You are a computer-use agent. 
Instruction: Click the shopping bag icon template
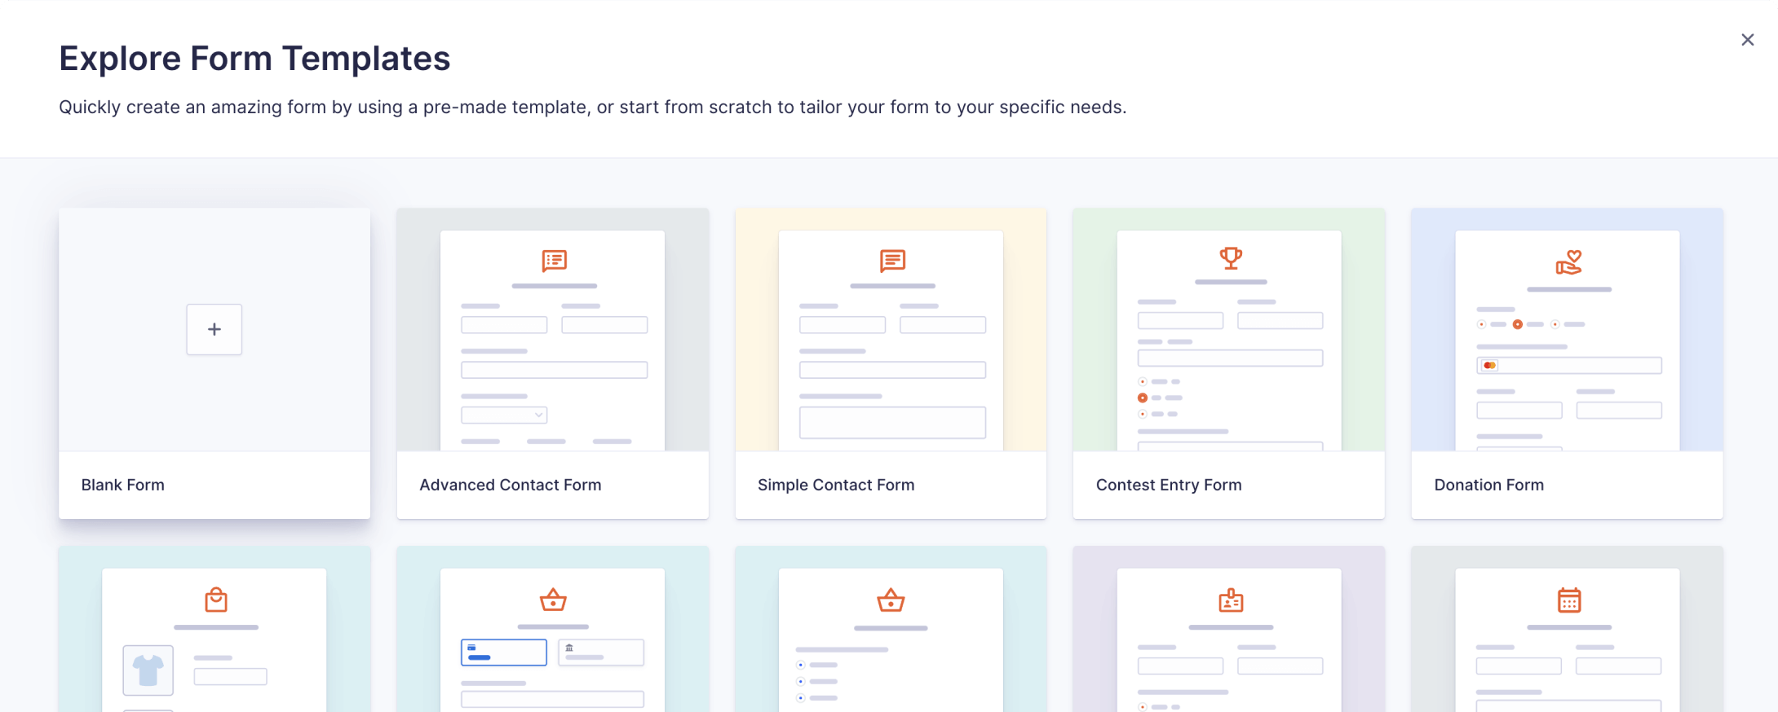(216, 600)
